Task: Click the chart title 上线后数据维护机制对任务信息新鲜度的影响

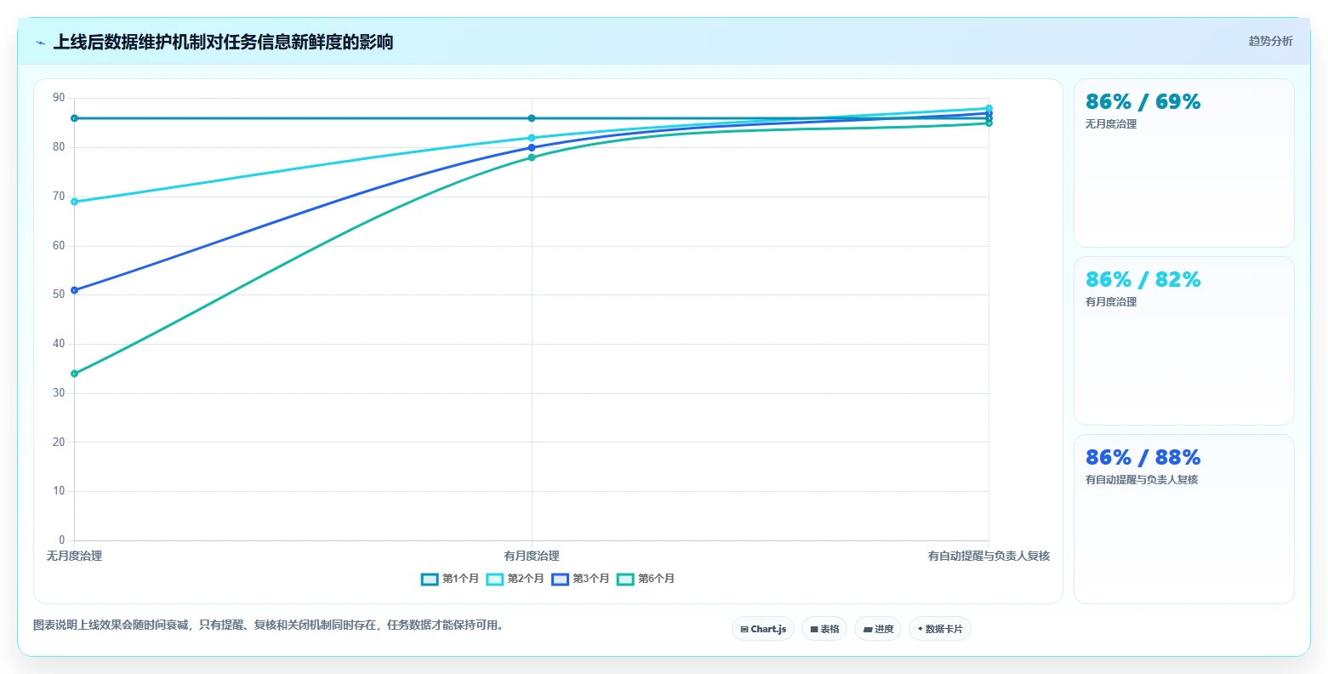Action: (x=223, y=42)
